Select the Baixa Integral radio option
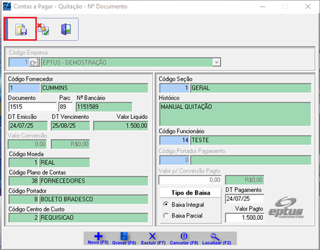320x250 pixels. pyautogui.click(x=166, y=204)
